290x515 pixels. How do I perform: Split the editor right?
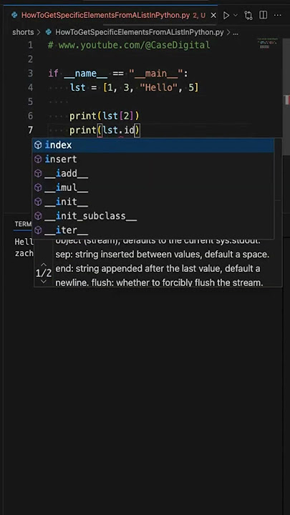263,16
